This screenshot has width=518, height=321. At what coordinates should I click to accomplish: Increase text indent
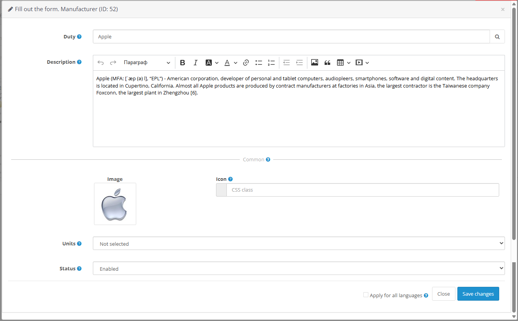coord(299,63)
